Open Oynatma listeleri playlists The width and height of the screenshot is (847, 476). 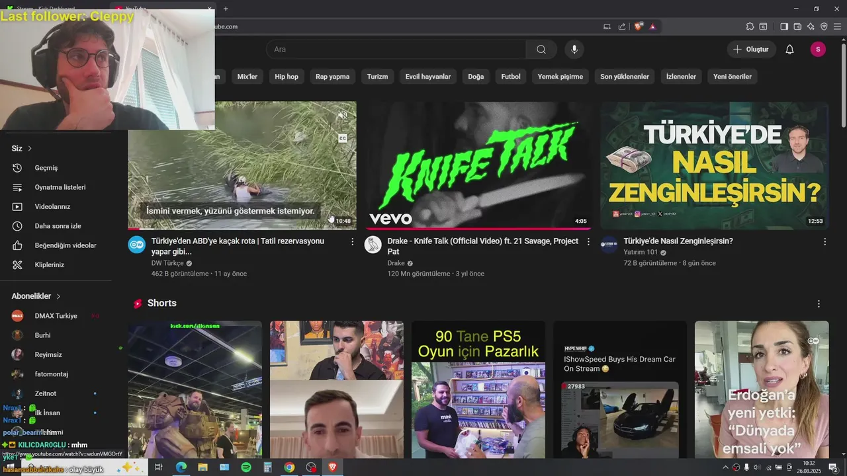point(60,187)
